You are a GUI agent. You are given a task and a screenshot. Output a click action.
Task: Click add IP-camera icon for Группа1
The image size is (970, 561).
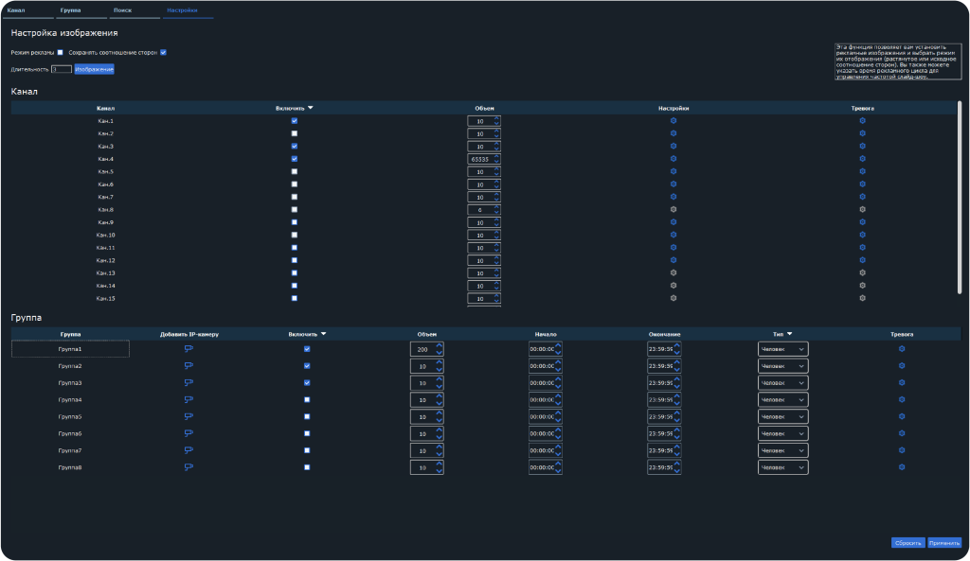coord(189,349)
